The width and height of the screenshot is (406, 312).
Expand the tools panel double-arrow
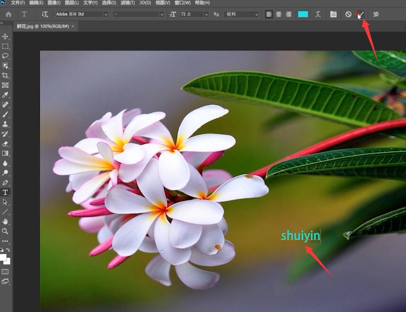[x=1, y=23]
